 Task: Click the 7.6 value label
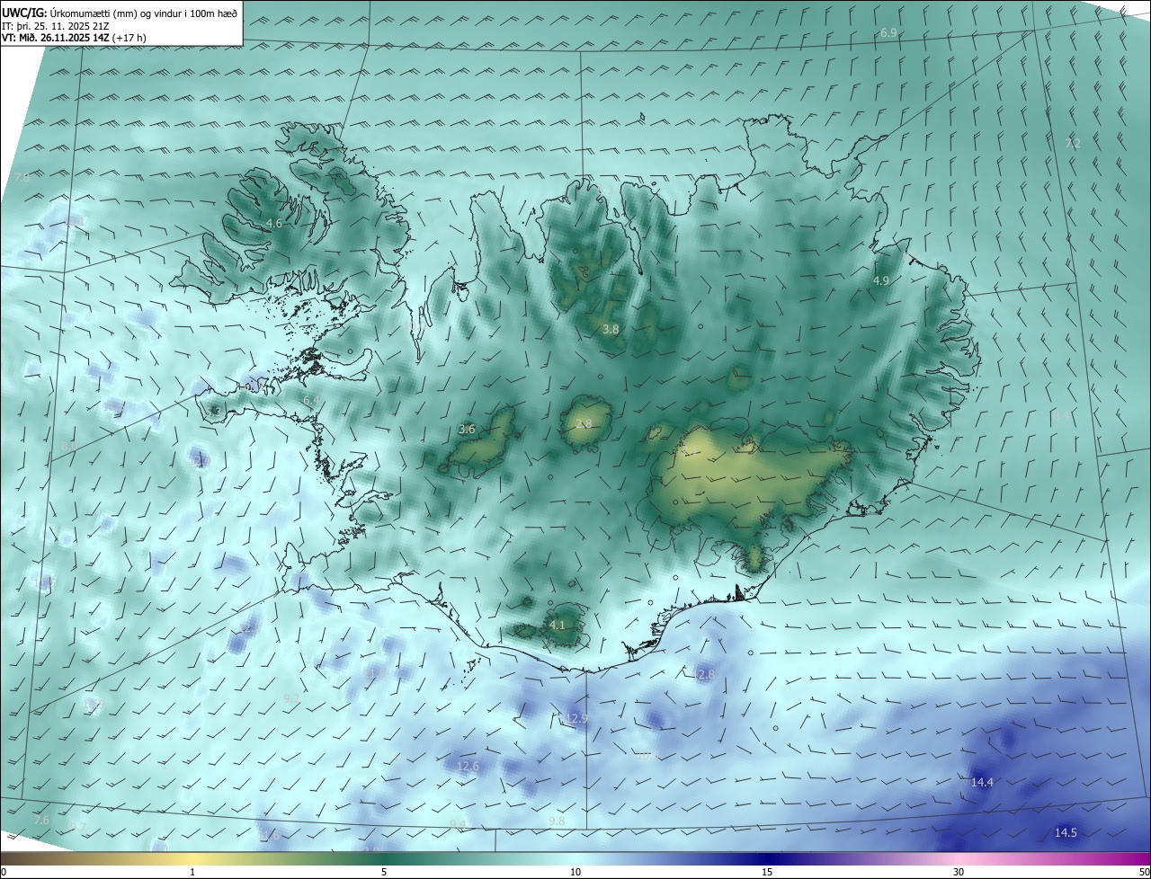pyautogui.click(x=41, y=821)
